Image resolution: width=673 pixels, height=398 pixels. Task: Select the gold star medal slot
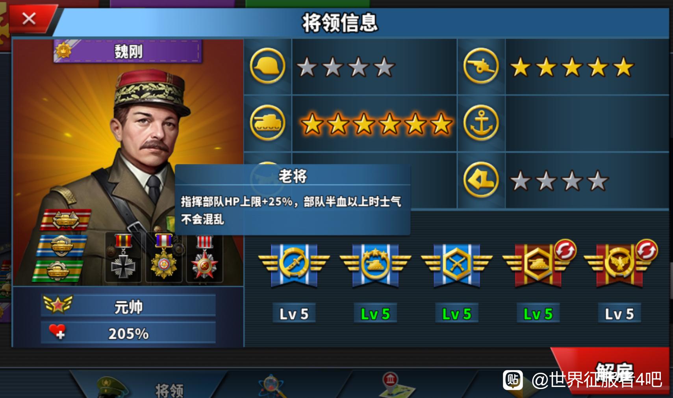coord(164,257)
